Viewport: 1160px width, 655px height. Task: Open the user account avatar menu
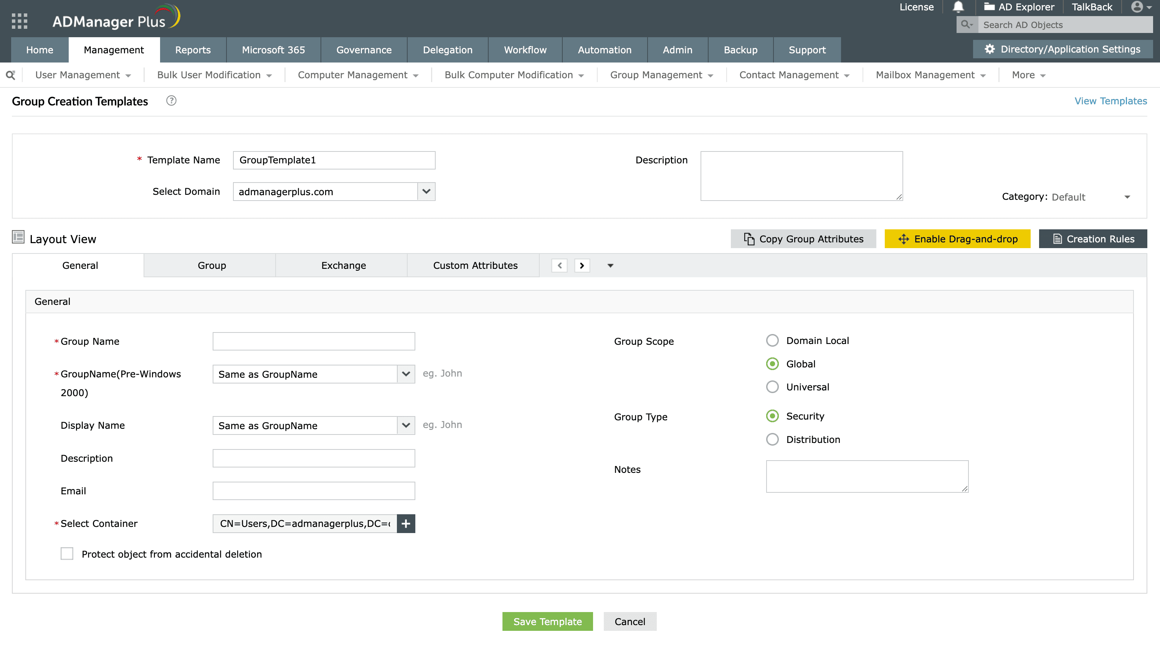point(1141,7)
